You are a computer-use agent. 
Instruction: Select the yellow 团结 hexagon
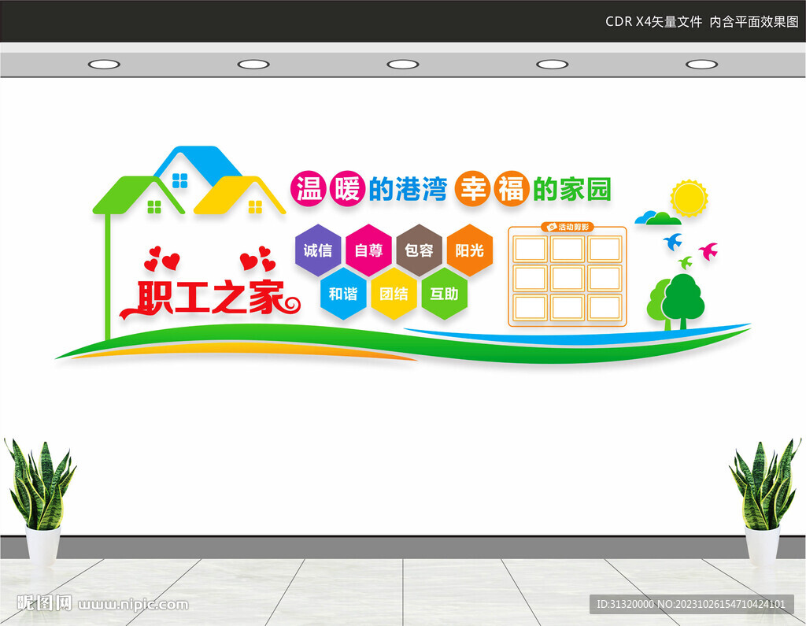point(394,294)
